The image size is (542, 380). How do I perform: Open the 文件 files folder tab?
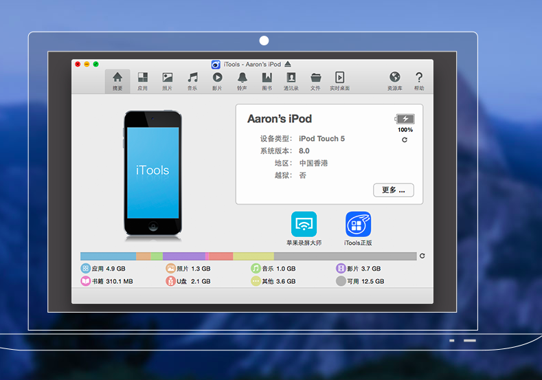coord(315,81)
